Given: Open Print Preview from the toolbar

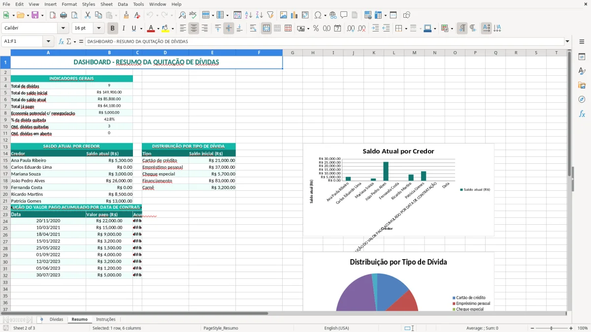Looking at the screenshot, I should coord(74,15).
